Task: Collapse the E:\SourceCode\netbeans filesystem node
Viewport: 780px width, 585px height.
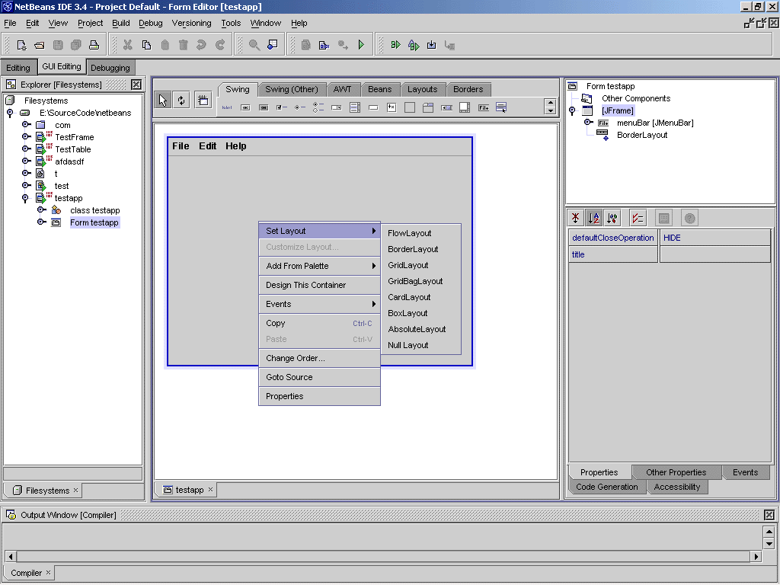Action: 10,113
